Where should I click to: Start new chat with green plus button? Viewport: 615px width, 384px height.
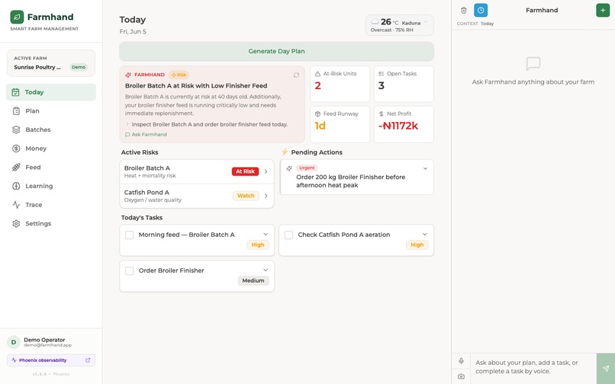point(603,10)
